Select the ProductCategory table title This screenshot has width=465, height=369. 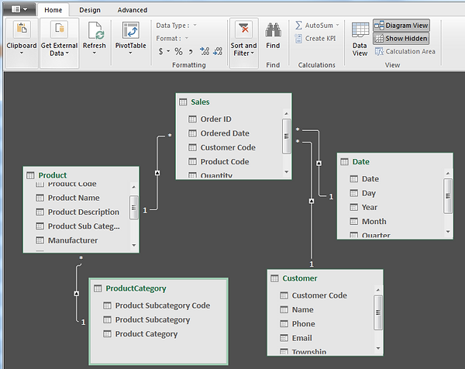pos(136,288)
